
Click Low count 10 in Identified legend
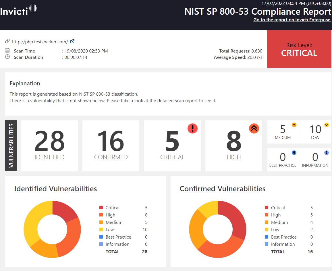point(145,229)
